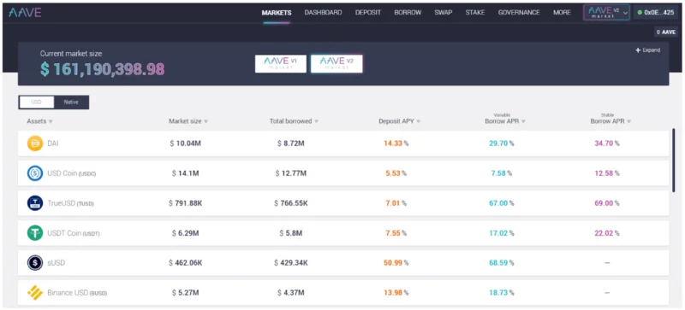Click USDT deposit APY 7.55 %
This screenshot has width=685, height=310.
(396, 233)
